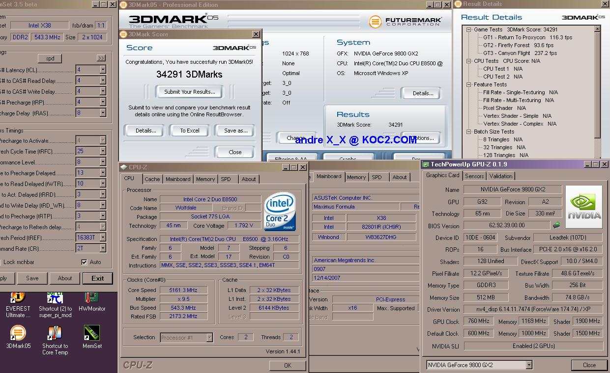Open the RAS# to CAS# Read Delay dropdown
Screen dimensions: 610x373
click(103, 80)
